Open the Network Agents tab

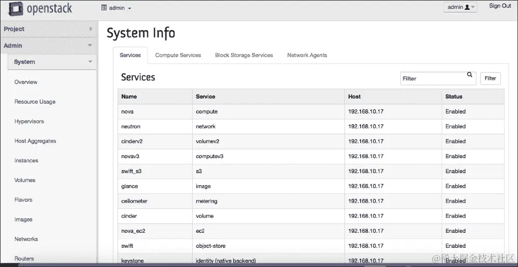[x=307, y=55]
